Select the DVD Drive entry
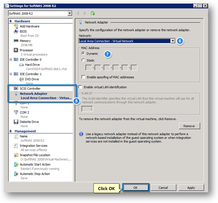Image resolution: width=218 pixels, height=203 pixels. click(x=32, y=79)
